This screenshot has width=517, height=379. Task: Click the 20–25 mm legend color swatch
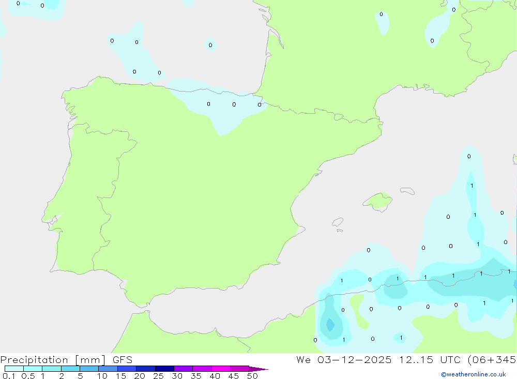point(146,369)
